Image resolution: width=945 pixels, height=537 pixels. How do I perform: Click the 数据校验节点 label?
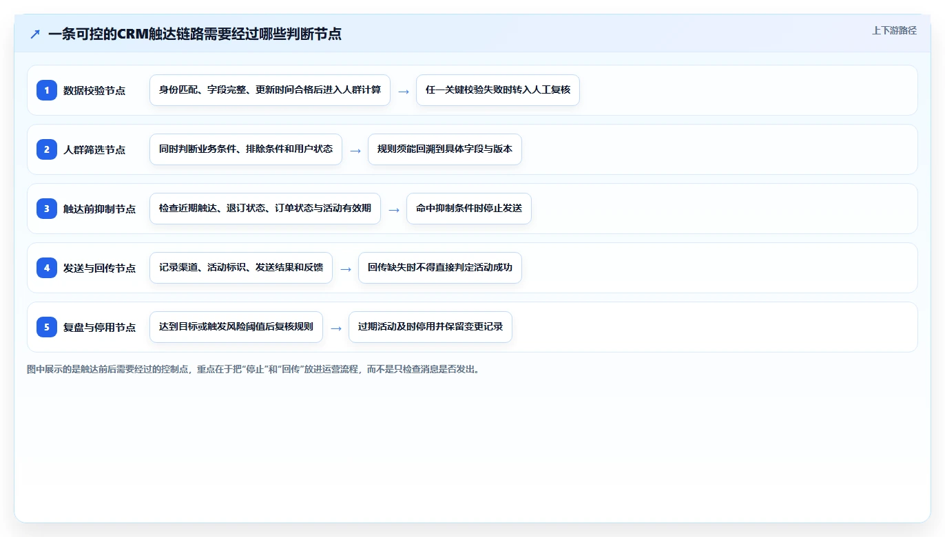(94, 90)
